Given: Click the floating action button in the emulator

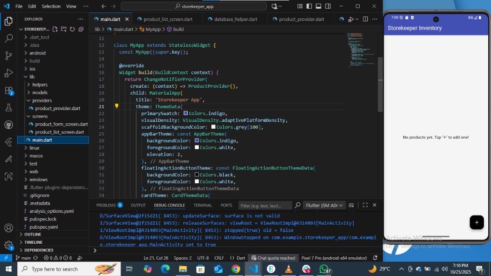Looking at the screenshot, I should click(x=476, y=223).
